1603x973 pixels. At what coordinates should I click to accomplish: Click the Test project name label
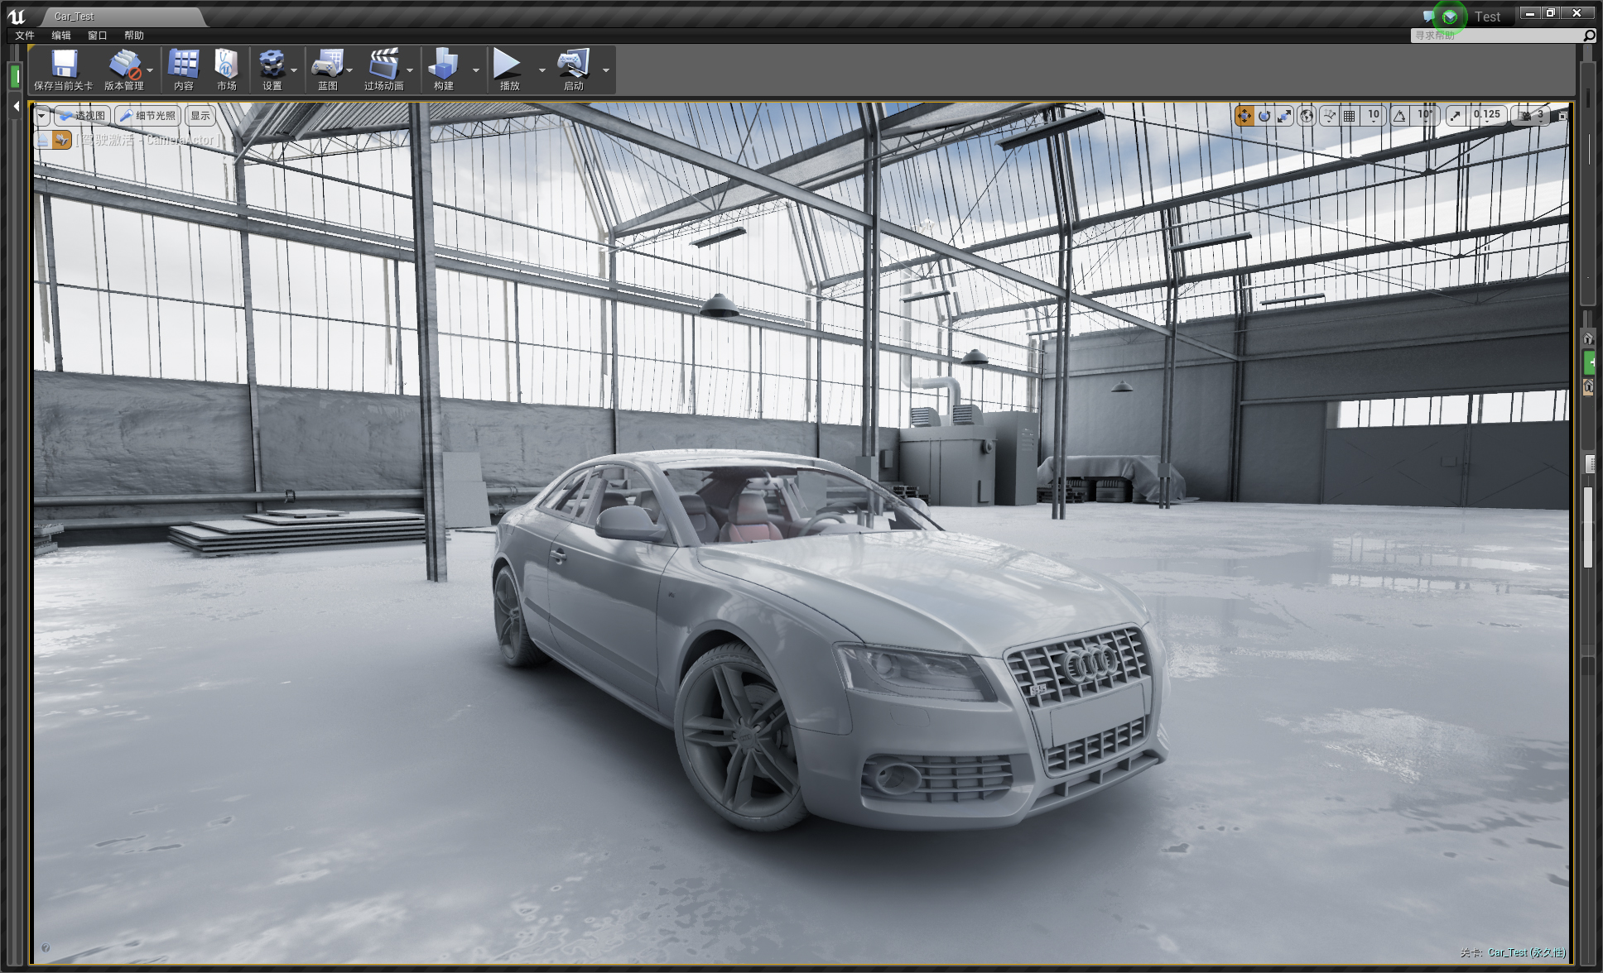point(1487,17)
